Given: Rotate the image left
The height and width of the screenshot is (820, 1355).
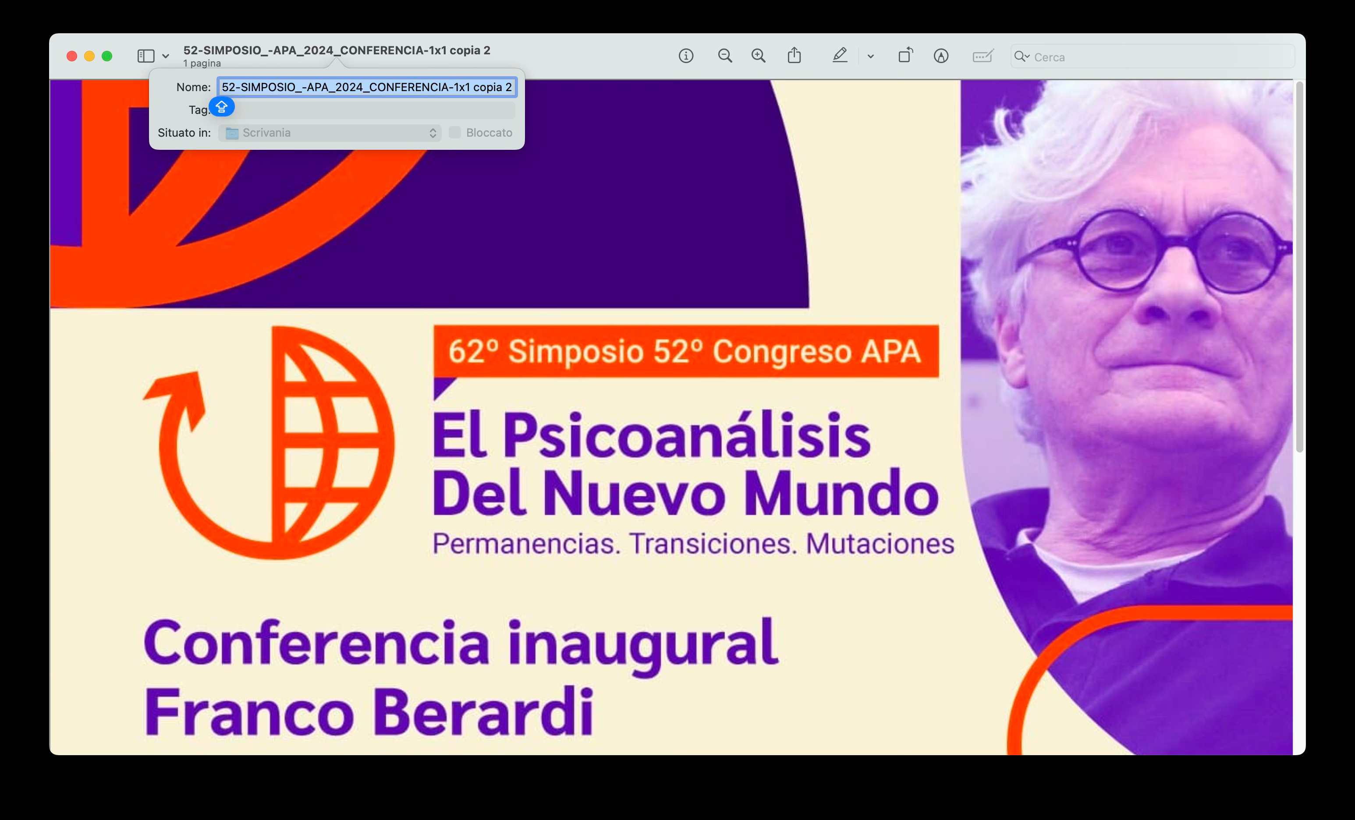Looking at the screenshot, I should tap(905, 56).
